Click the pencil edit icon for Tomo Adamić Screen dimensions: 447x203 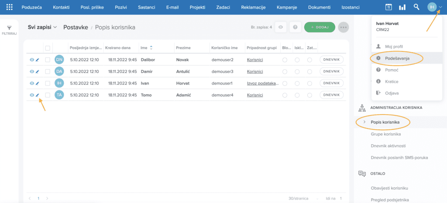tap(38, 95)
